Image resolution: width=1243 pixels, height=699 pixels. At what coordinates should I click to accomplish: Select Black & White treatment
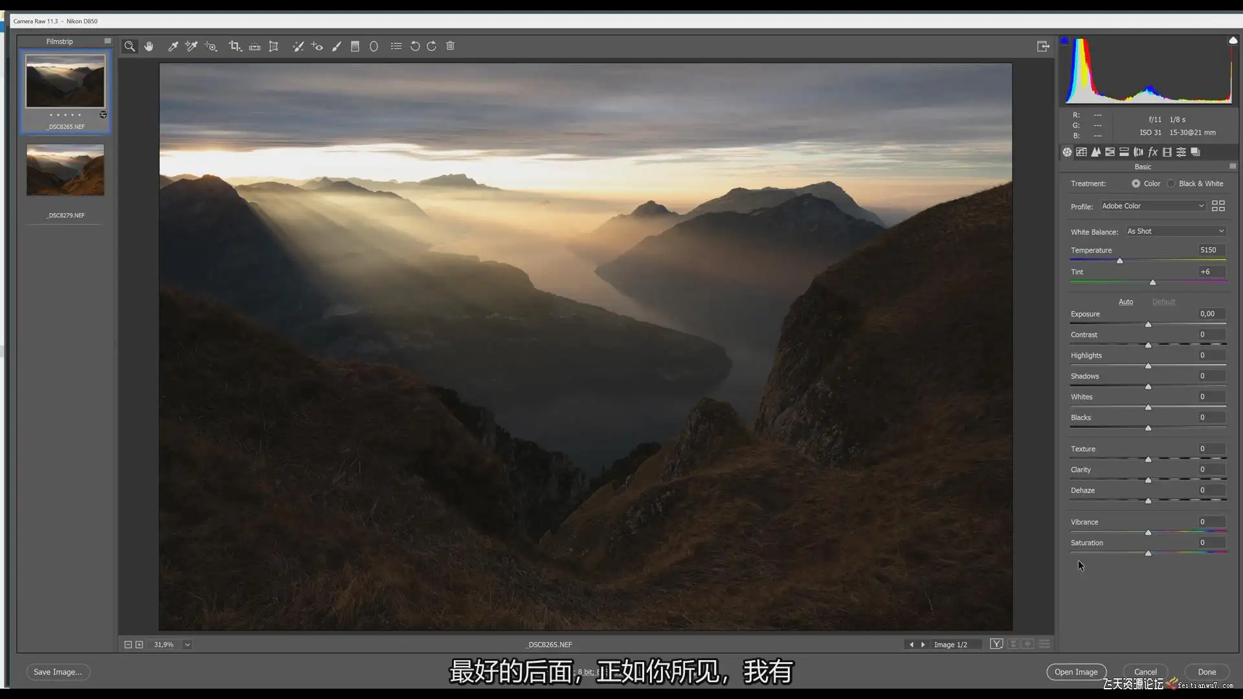coord(1171,184)
